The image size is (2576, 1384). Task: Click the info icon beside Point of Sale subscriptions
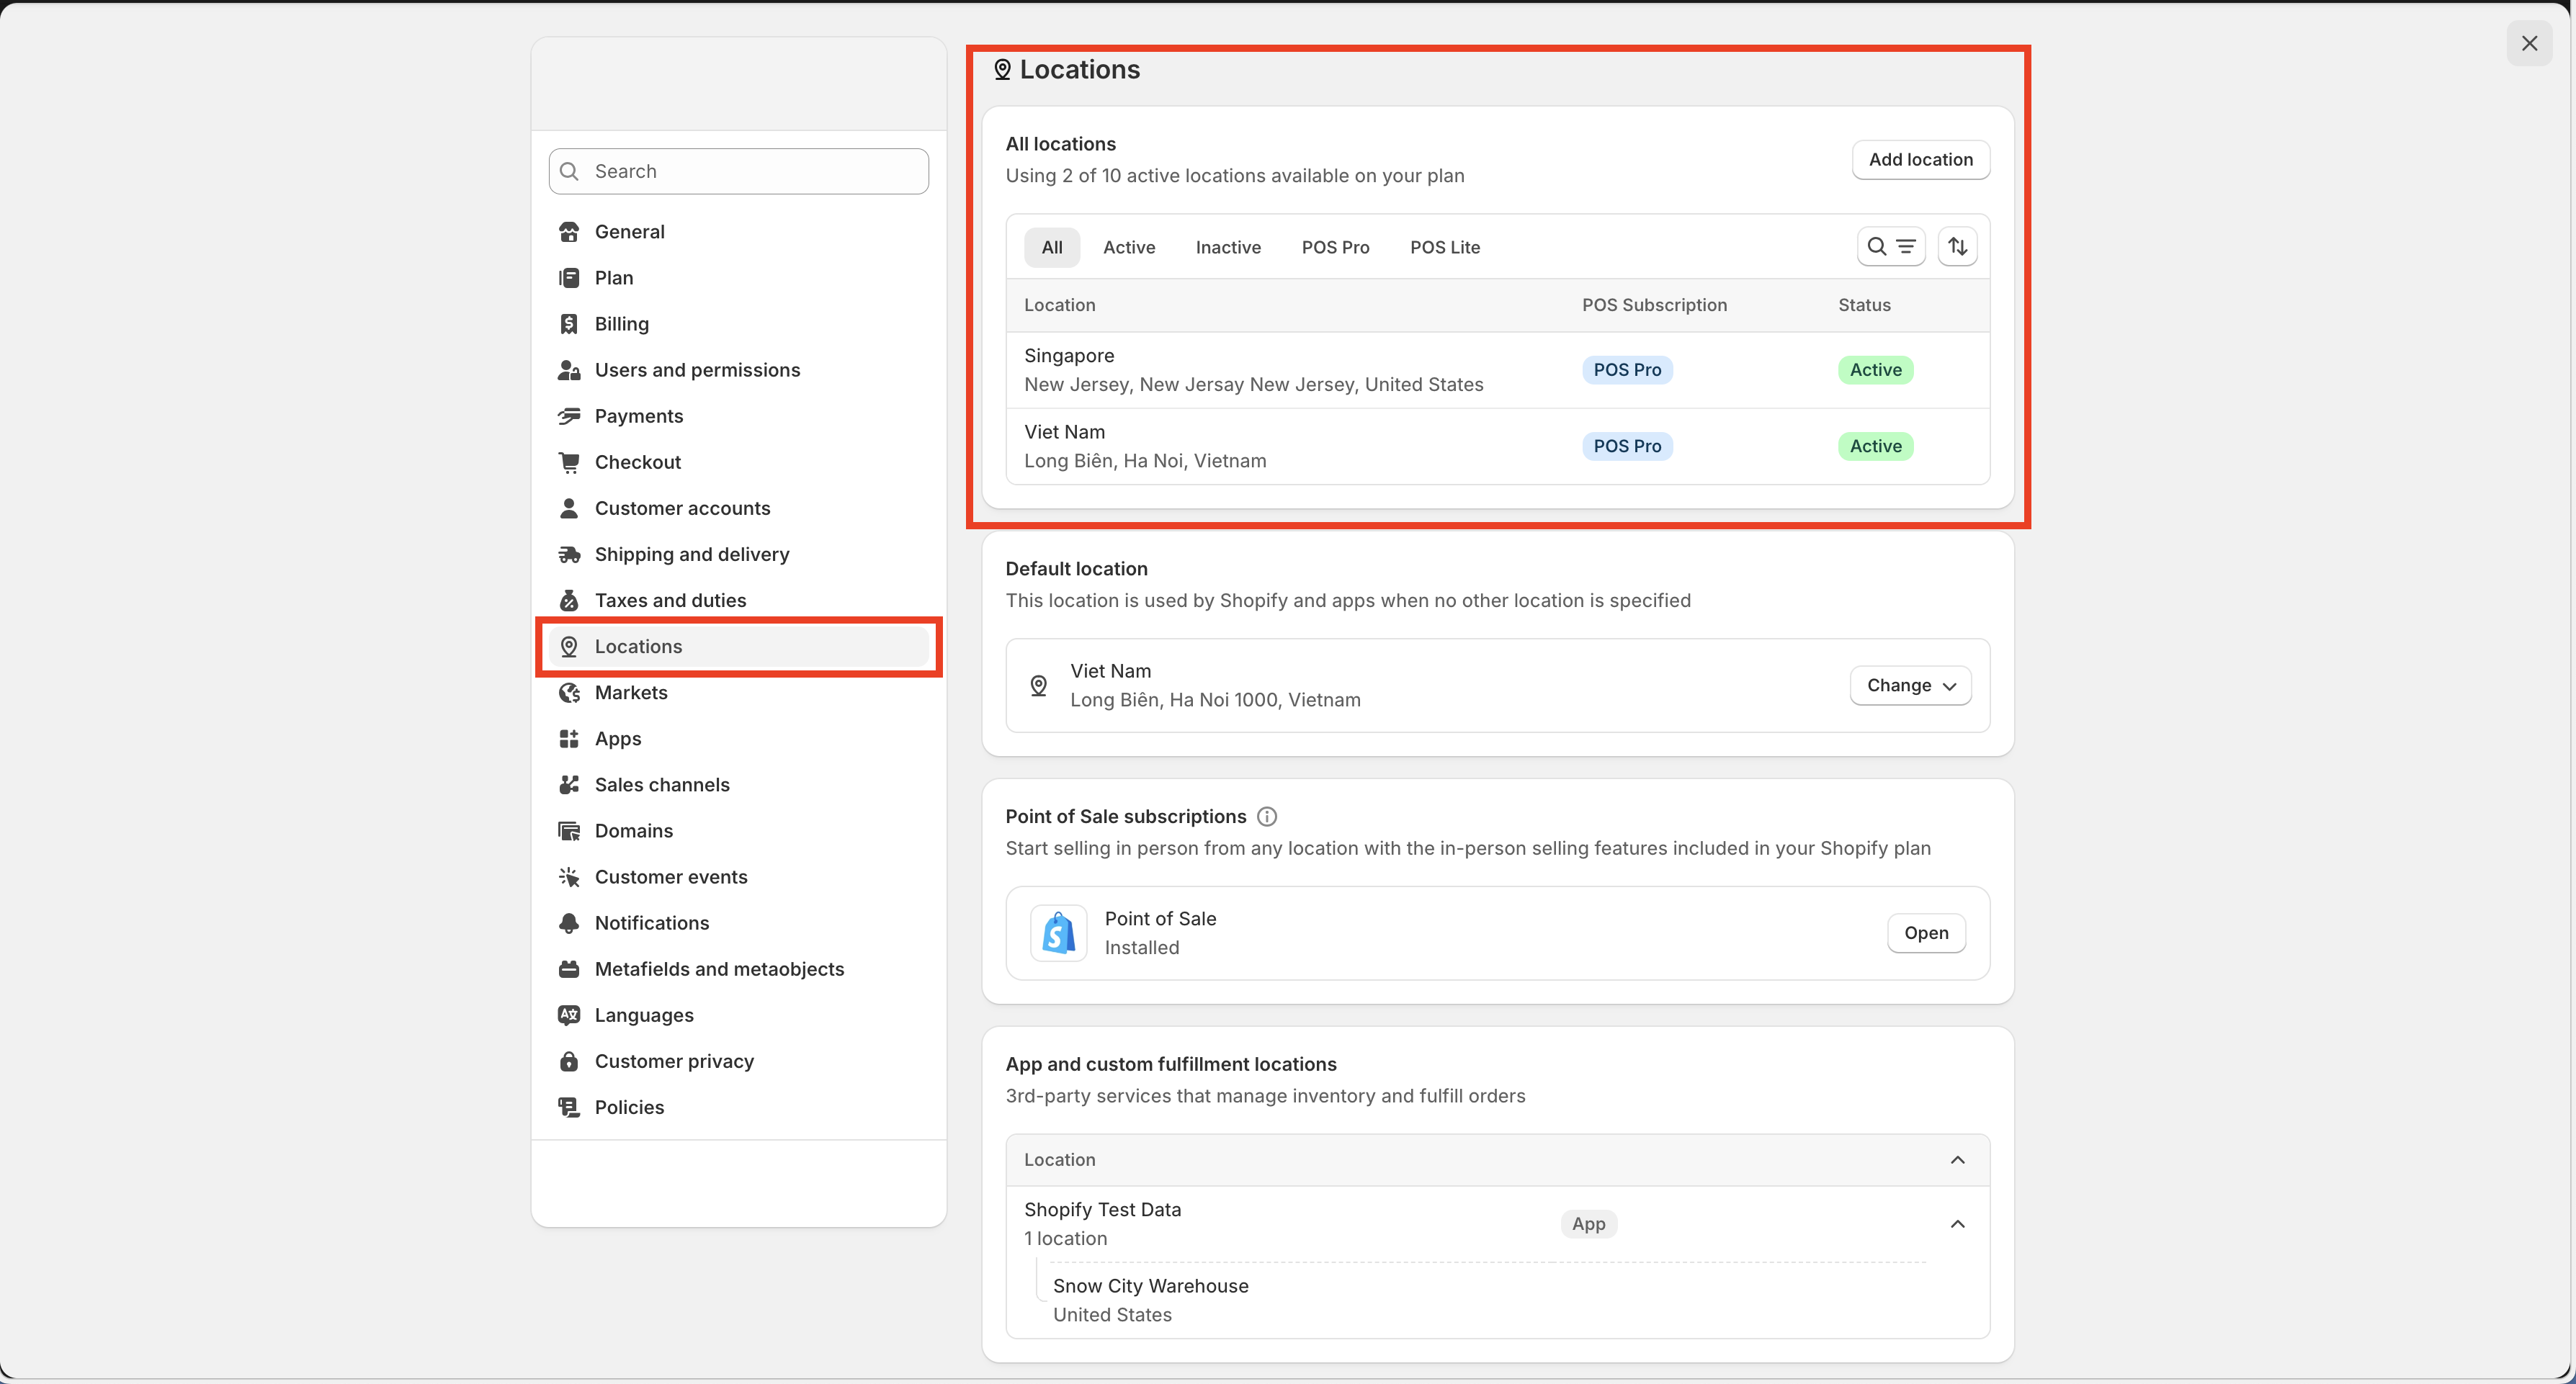[x=1266, y=817]
